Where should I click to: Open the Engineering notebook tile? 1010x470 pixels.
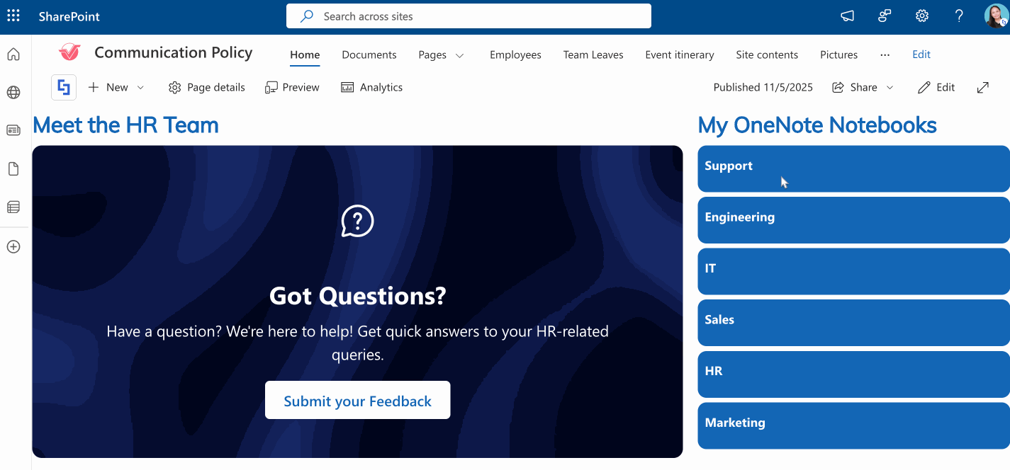click(x=853, y=220)
